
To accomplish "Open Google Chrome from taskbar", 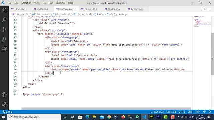I will point(109,117).
